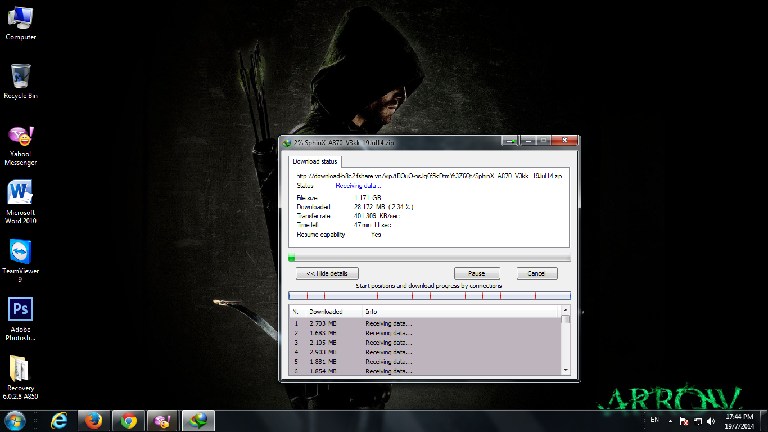
Task: Select connection row 5 with 1.881 MB
Action: point(425,362)
